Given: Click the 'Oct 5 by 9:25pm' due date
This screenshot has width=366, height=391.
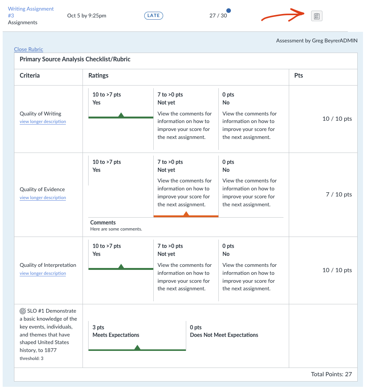Looking at the screenshot, I should (x=87, y=16).
